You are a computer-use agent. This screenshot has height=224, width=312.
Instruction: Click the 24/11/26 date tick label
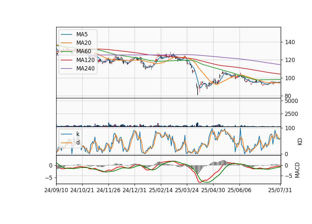point(109,190)
